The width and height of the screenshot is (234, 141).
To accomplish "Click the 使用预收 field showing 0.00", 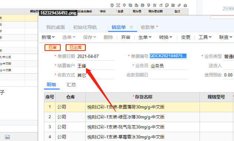I will click(x=228, y=75).
